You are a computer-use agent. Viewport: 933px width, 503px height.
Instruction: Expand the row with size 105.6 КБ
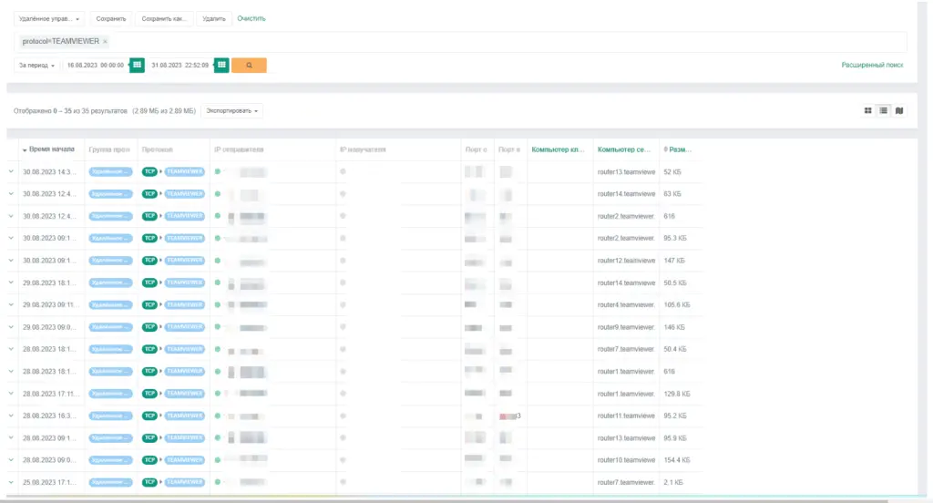pyautogui.click(x=11, y=304)
